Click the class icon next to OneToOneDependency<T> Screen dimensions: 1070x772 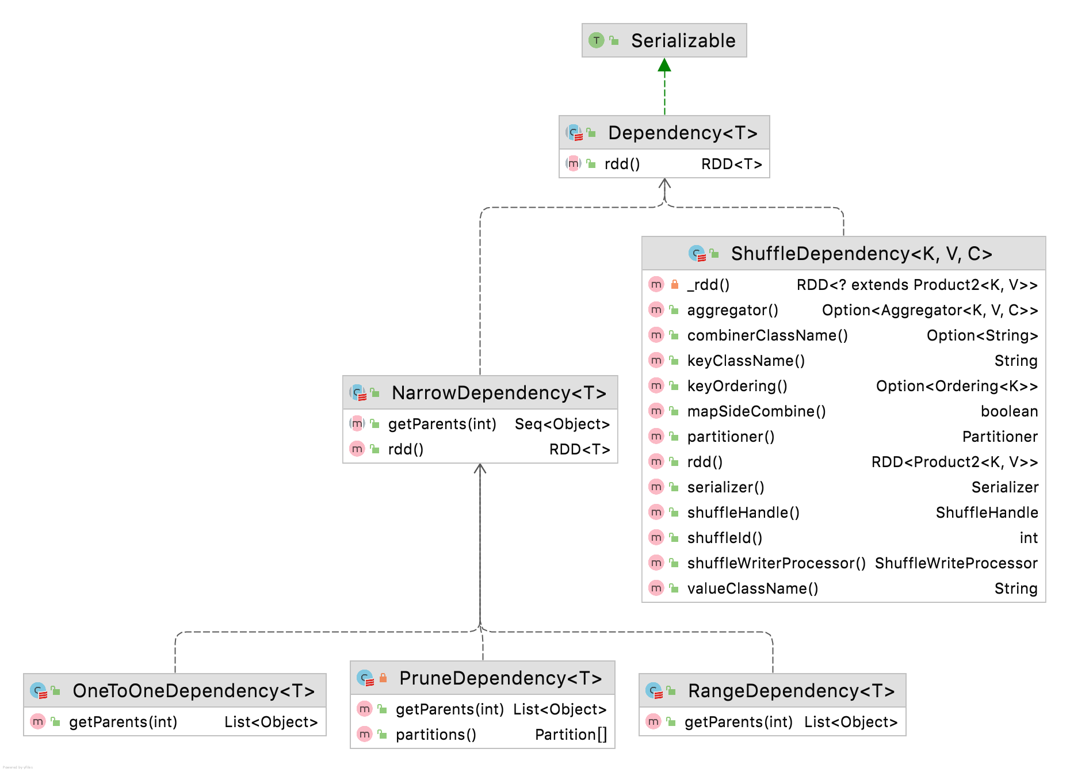pos(38,691)
